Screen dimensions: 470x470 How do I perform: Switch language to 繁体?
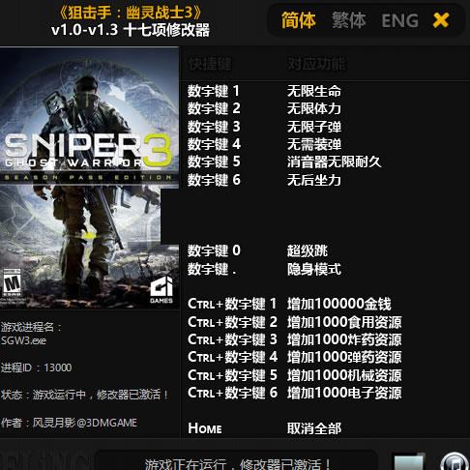tap(349, 20)
